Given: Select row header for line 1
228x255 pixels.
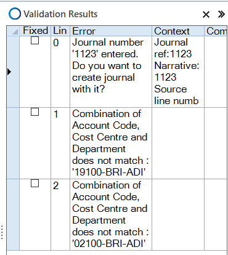Looking at the screenshot, I should (x=13, y=143).
